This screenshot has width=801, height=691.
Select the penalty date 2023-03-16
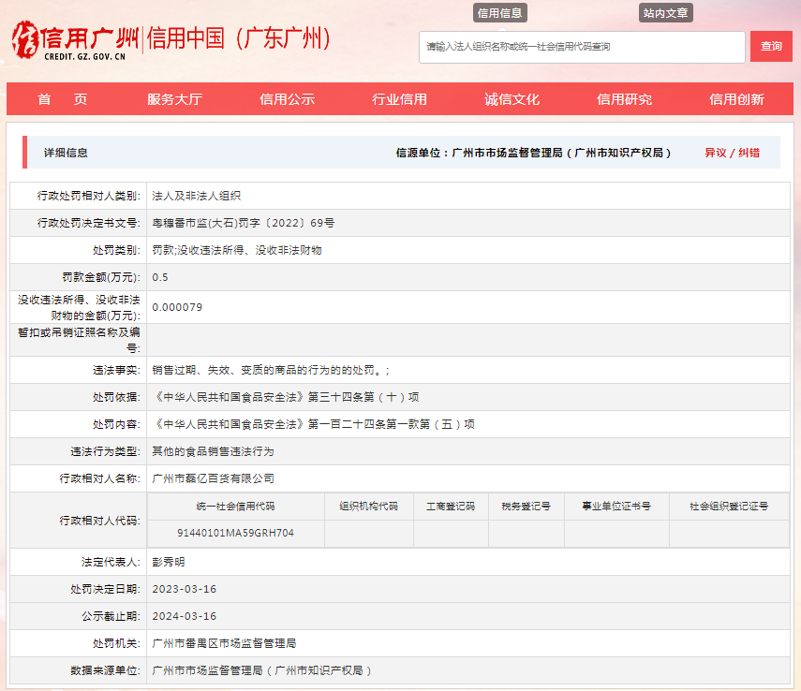(x=185, y=589)
